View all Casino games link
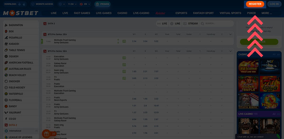The image size is (284, 139). click(x=276, y=55)
